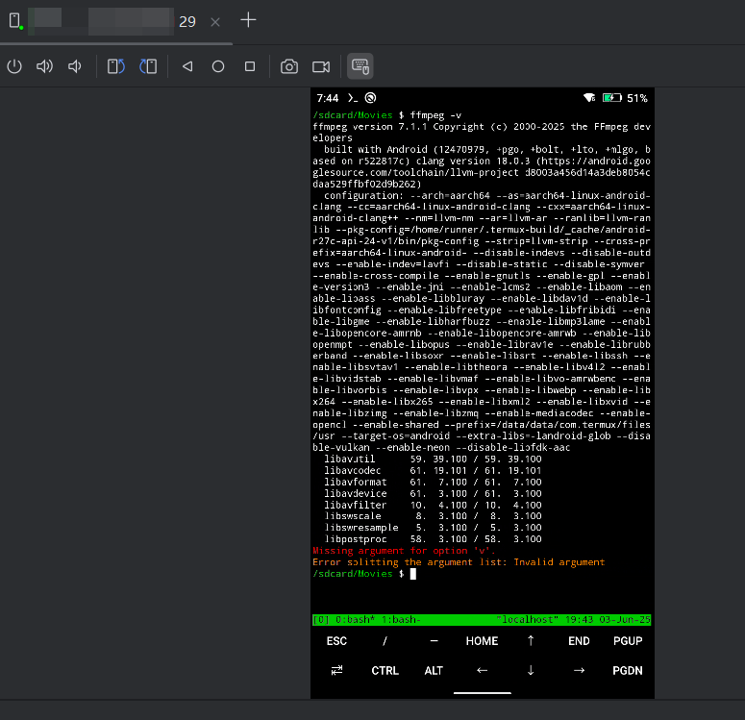Tap the Android overview square button
Image resolution: width=745 pixels, height=720 pixels.
click(x=250, y=66)
